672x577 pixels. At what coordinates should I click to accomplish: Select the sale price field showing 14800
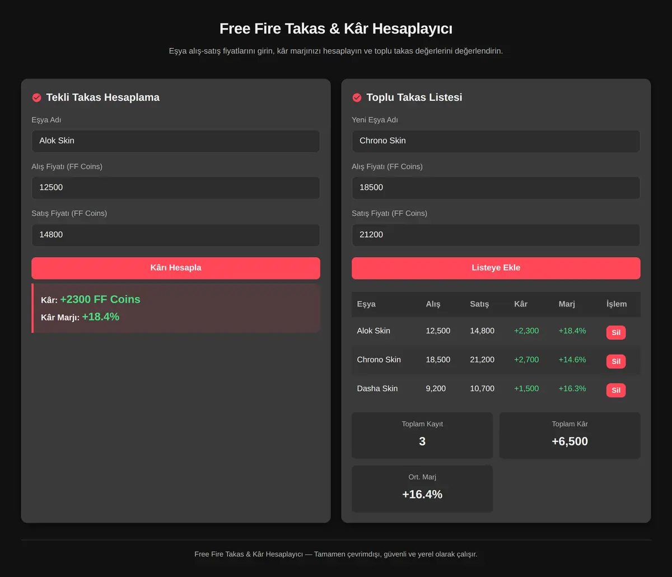(x=176, y=235)
